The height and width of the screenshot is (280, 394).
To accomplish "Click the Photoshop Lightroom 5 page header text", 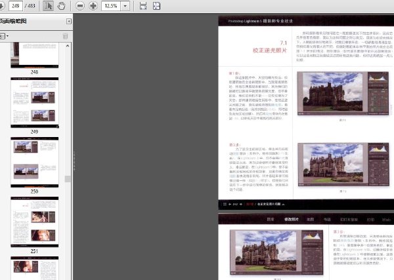I will click(261, 21).
